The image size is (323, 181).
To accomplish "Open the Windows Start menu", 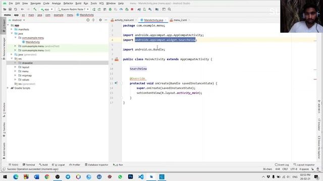I will [x=5, y=176].
